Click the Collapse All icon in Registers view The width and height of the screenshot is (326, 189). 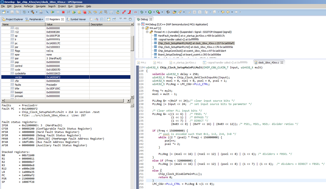coord(101,19)
